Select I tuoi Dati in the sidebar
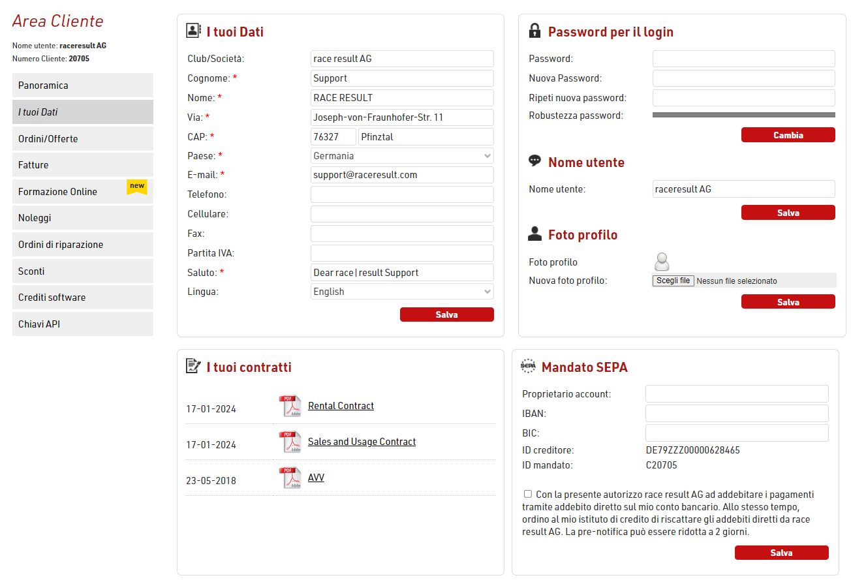The height and width of the screenshot is (582, 851). 83,112
